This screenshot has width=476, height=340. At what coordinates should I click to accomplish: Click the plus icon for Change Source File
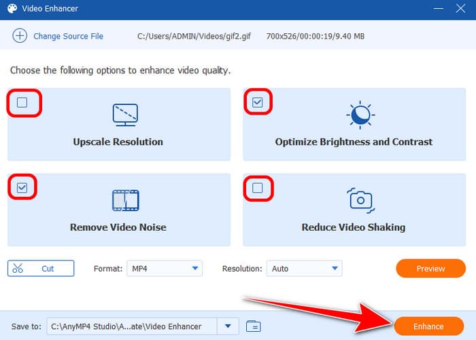coord(20,36)
